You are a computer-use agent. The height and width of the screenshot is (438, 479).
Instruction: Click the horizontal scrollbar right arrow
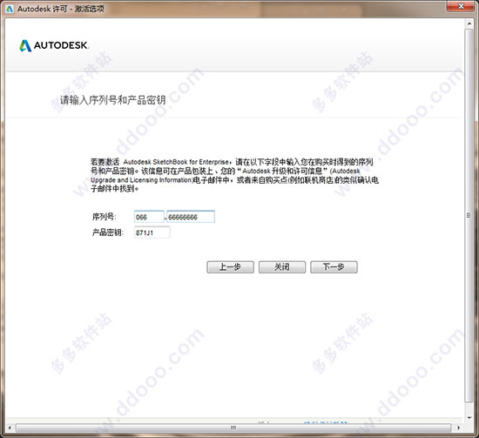(458, 428)
